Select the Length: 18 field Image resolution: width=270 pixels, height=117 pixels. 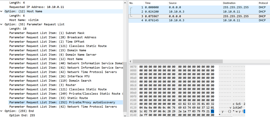[x=18, y=29]
